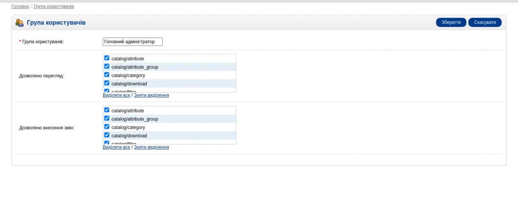Save the group with Зберегти

pos(451,22)
